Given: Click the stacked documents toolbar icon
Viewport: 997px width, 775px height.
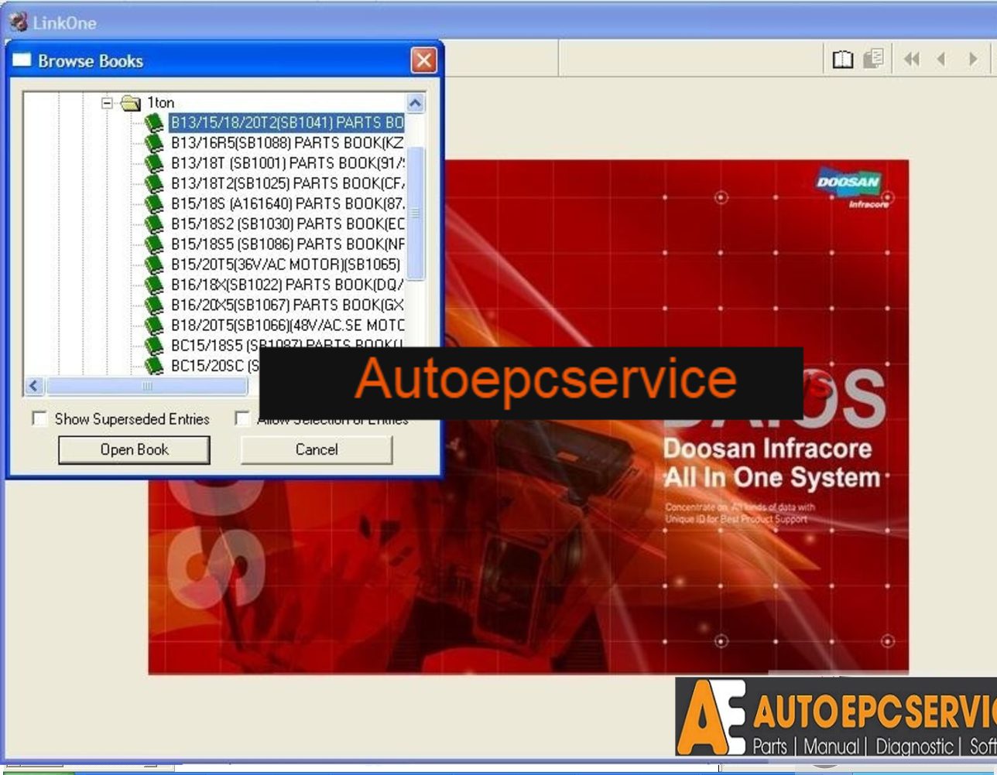Looking at the screenshot, I should [874, 59].
